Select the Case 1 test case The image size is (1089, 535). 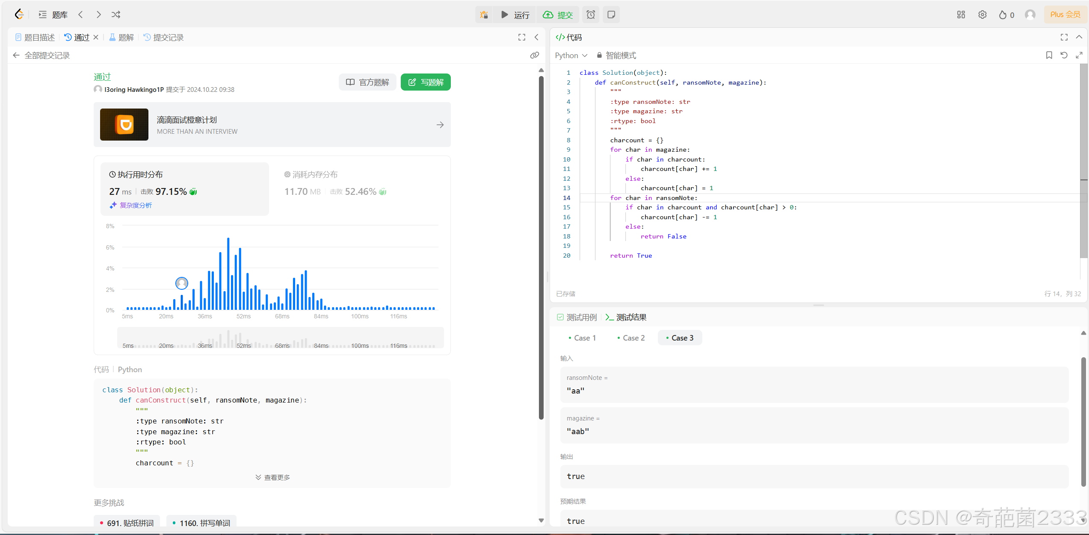[x=582, y=338]
